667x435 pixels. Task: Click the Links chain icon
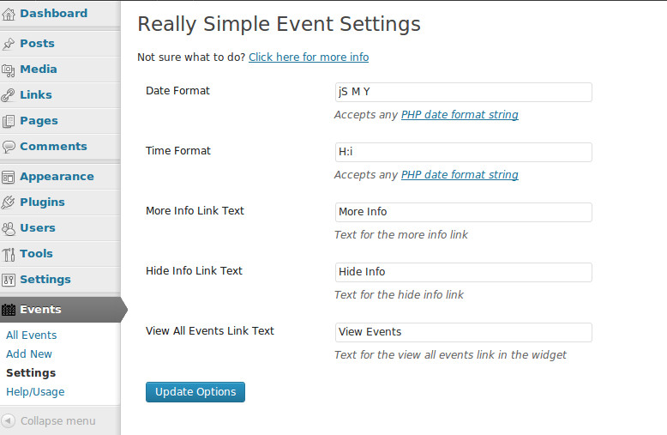(x=9, y=95)
